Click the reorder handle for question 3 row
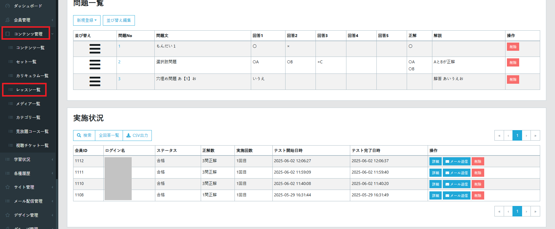 pos(95,81)
